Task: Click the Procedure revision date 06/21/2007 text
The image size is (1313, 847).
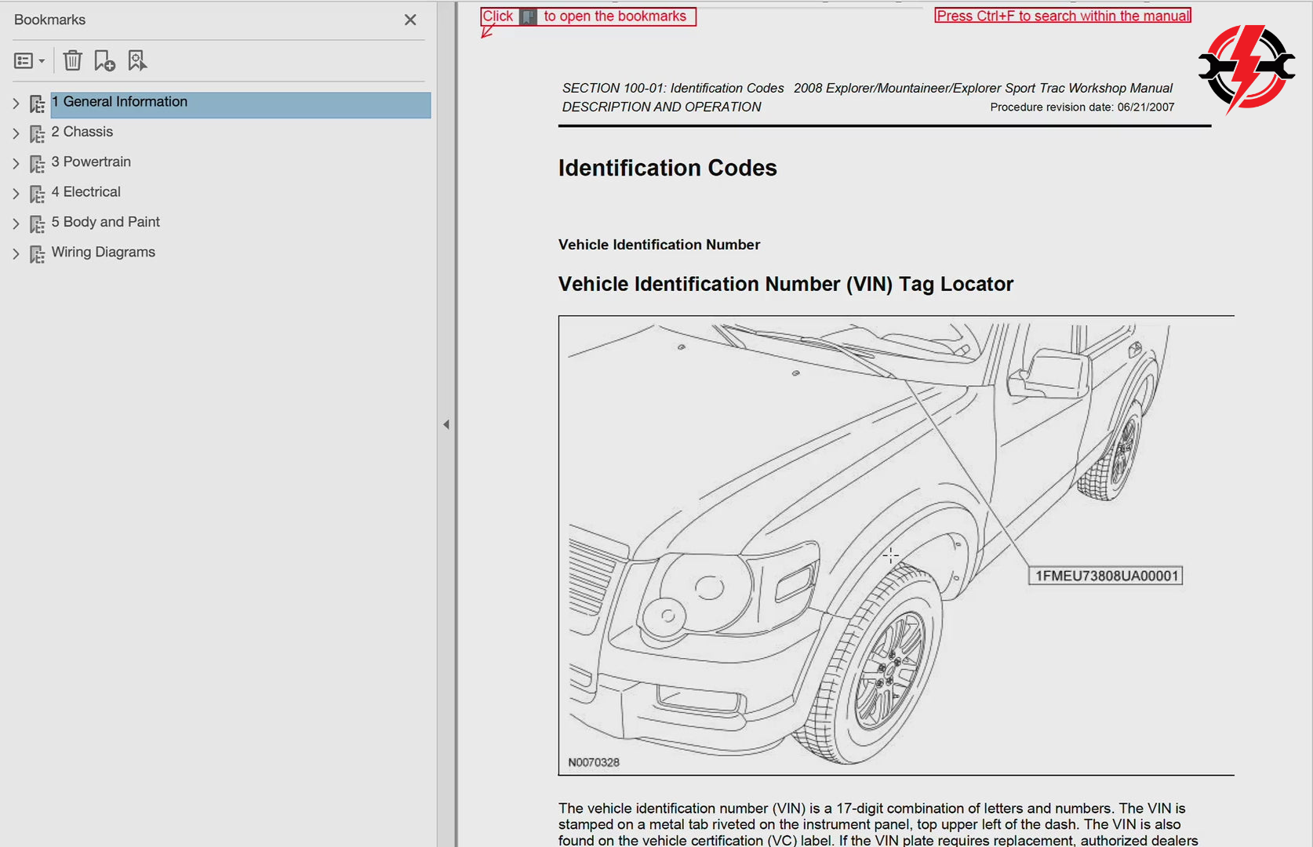Action: 1082,107
